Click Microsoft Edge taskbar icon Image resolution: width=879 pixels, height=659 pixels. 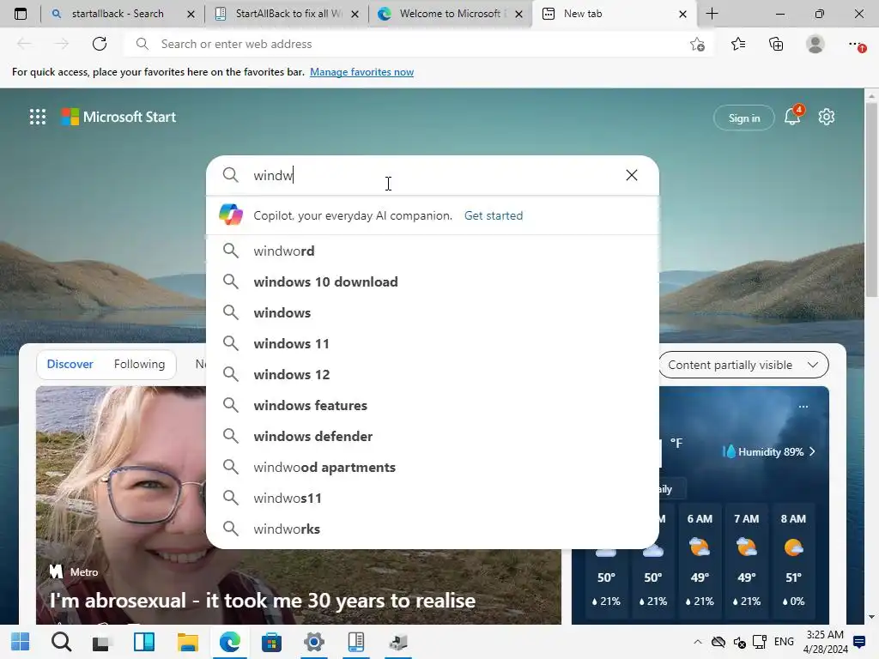click(229, 642)
